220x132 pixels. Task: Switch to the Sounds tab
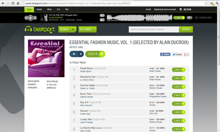[x=39, y=9]
